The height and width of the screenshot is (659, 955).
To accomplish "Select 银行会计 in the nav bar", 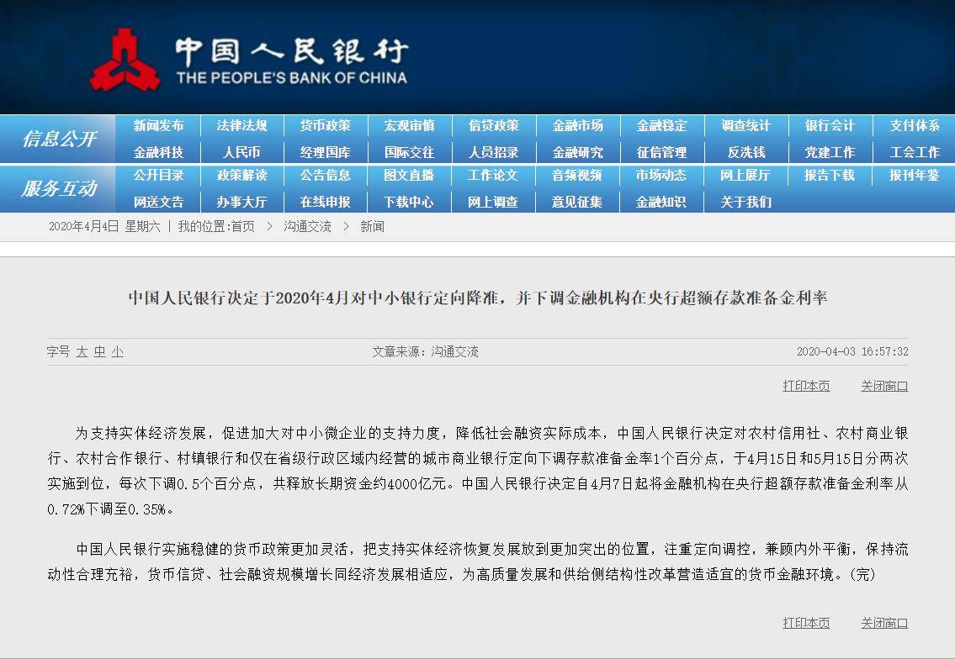I will [830, 125].
